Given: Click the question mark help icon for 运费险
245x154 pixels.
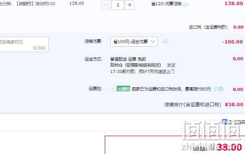Looking at the screenshot, I should 221,89.
